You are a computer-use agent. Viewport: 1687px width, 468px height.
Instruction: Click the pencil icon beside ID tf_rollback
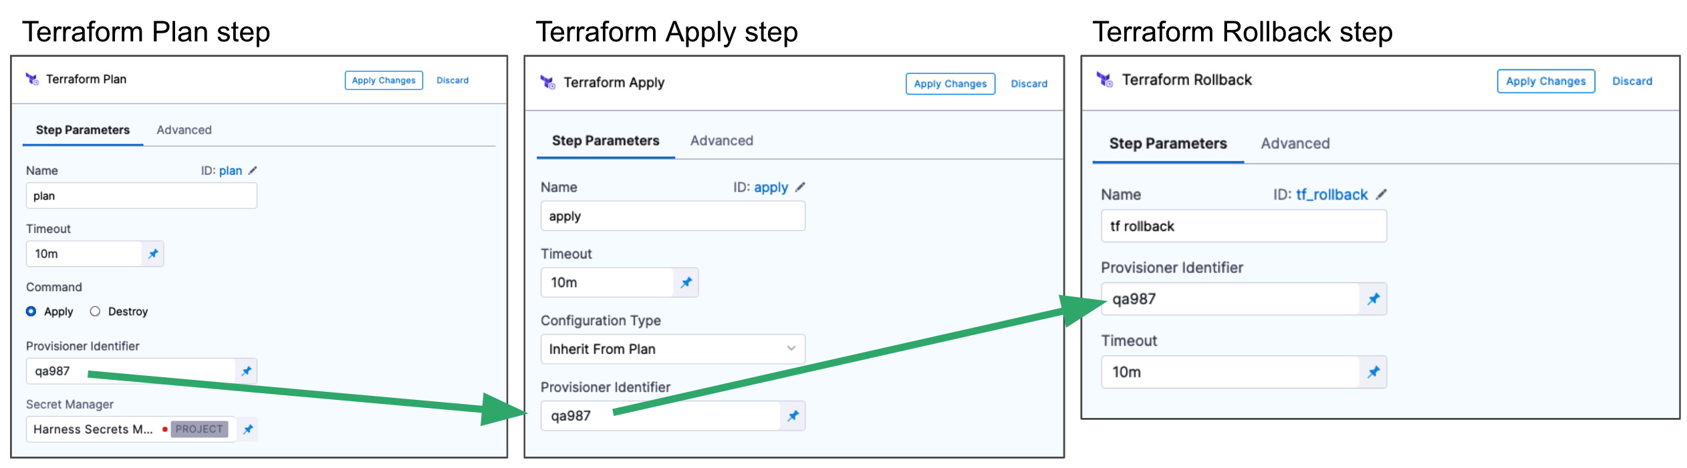pyautogui.click(x=1382, y=194)
